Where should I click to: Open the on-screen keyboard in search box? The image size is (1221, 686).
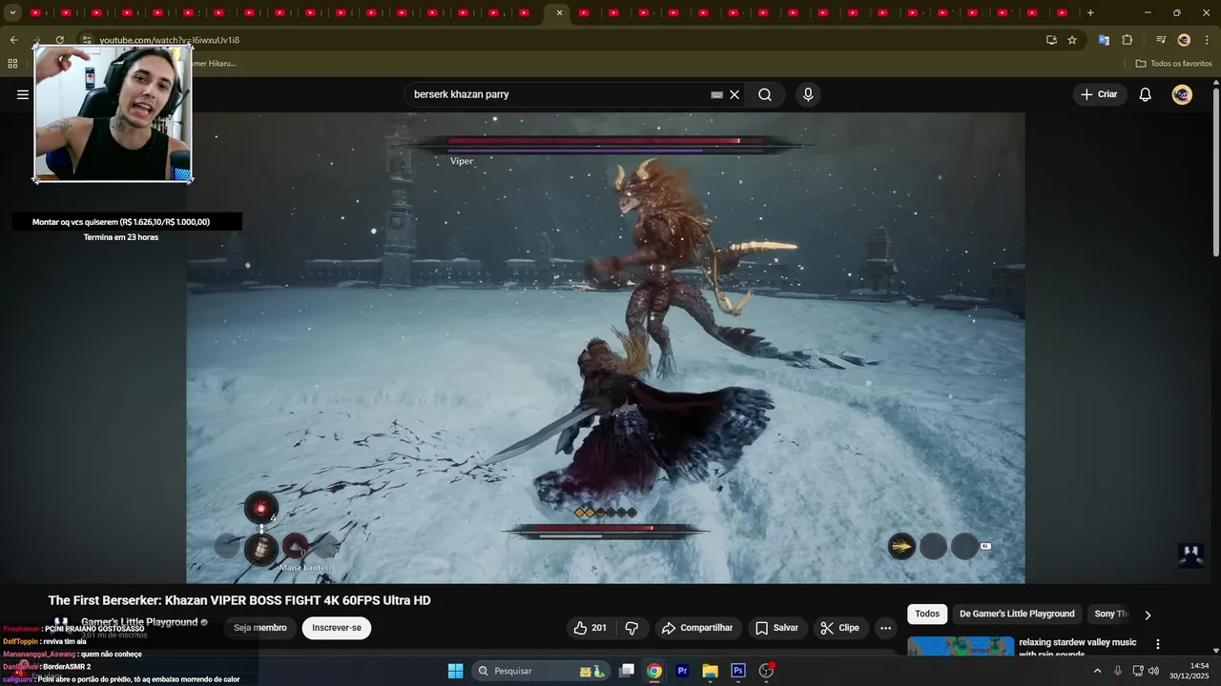[x=716, y=94]
